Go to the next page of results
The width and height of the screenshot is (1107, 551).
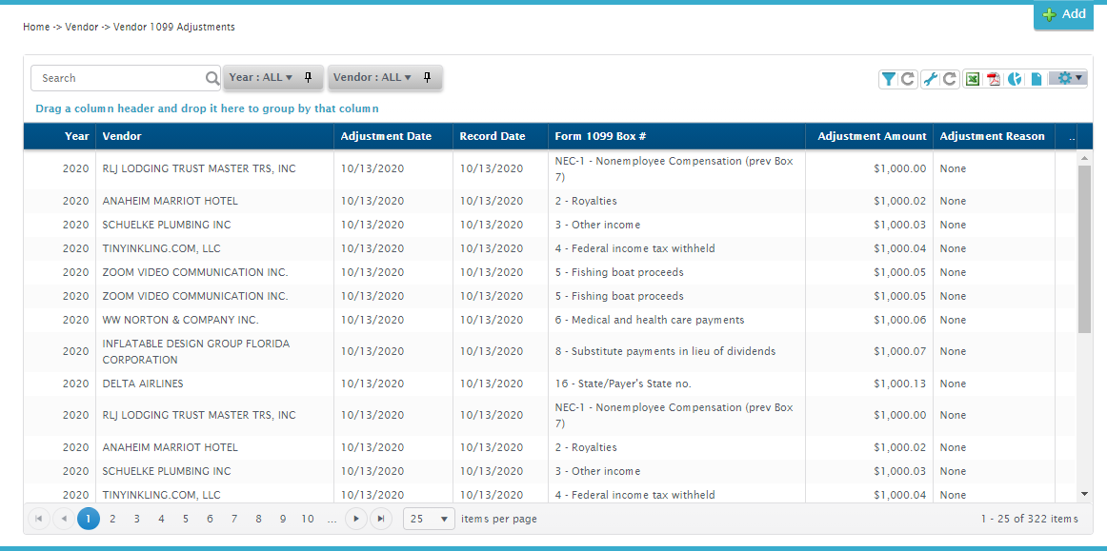(x=356, y=520)
